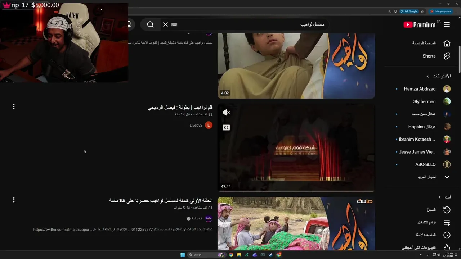Click the playlists icon in sidebar
This screenshot has height=259, width=461.
[447, 222]
